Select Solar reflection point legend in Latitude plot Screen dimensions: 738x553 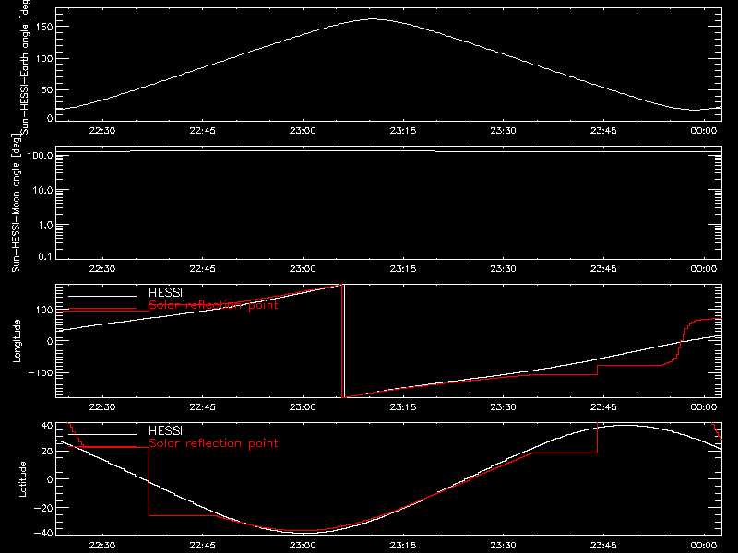[213, 443]
